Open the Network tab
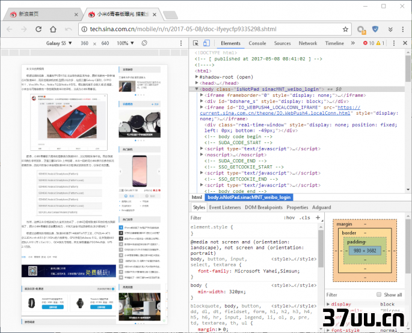This screenshot has width=412, height=333. [308, 43]
